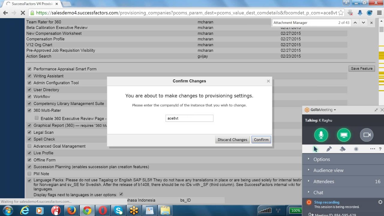Close the find bar
This screenshot has height=216, width=384.
pyautogui.click(x=371, y=22)
